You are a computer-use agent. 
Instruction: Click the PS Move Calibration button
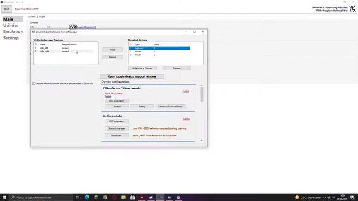pyautogui.click(x=116, y=107)
